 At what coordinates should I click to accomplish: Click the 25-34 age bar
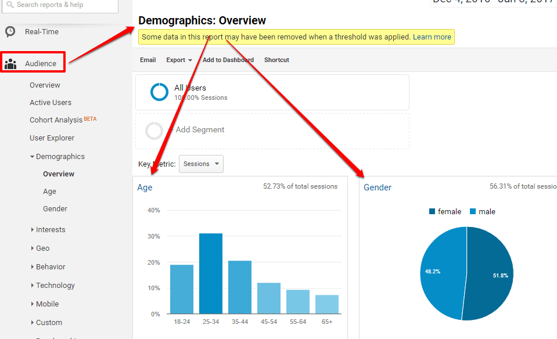point(211,273)
